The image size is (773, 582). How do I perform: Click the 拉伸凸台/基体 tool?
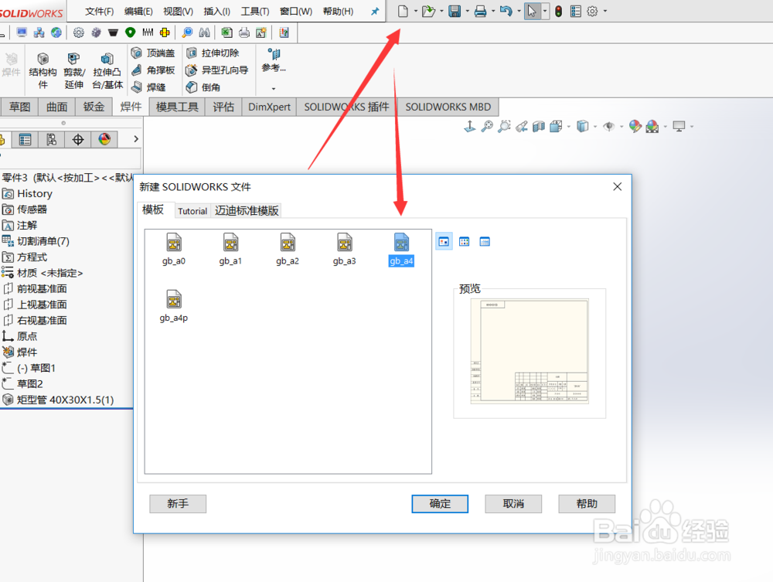[107, 70]
